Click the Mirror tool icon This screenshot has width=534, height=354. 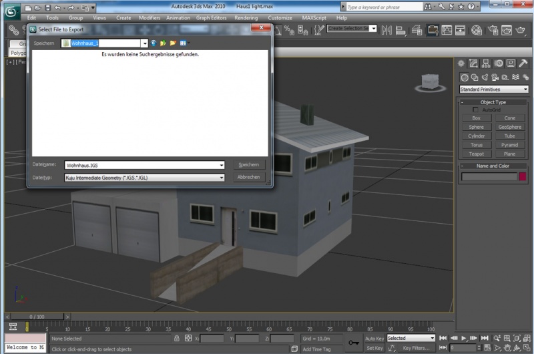pyautogui.click(x=385, y=30)
